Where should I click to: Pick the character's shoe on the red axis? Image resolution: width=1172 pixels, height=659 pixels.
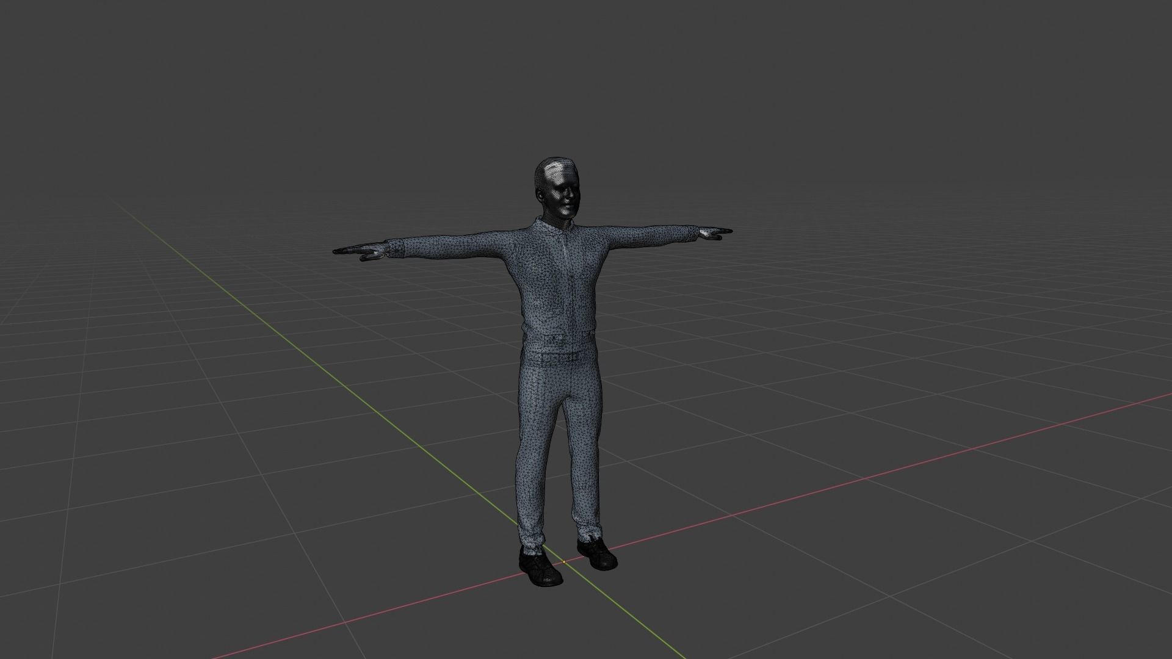(596, 553)
